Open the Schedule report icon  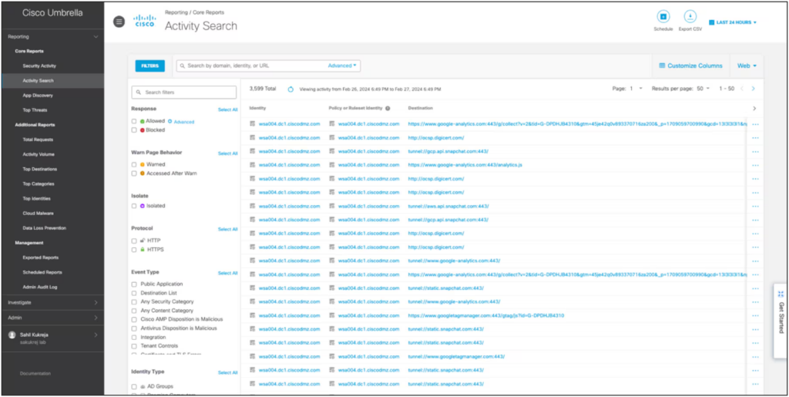click(x=663, y=17)
